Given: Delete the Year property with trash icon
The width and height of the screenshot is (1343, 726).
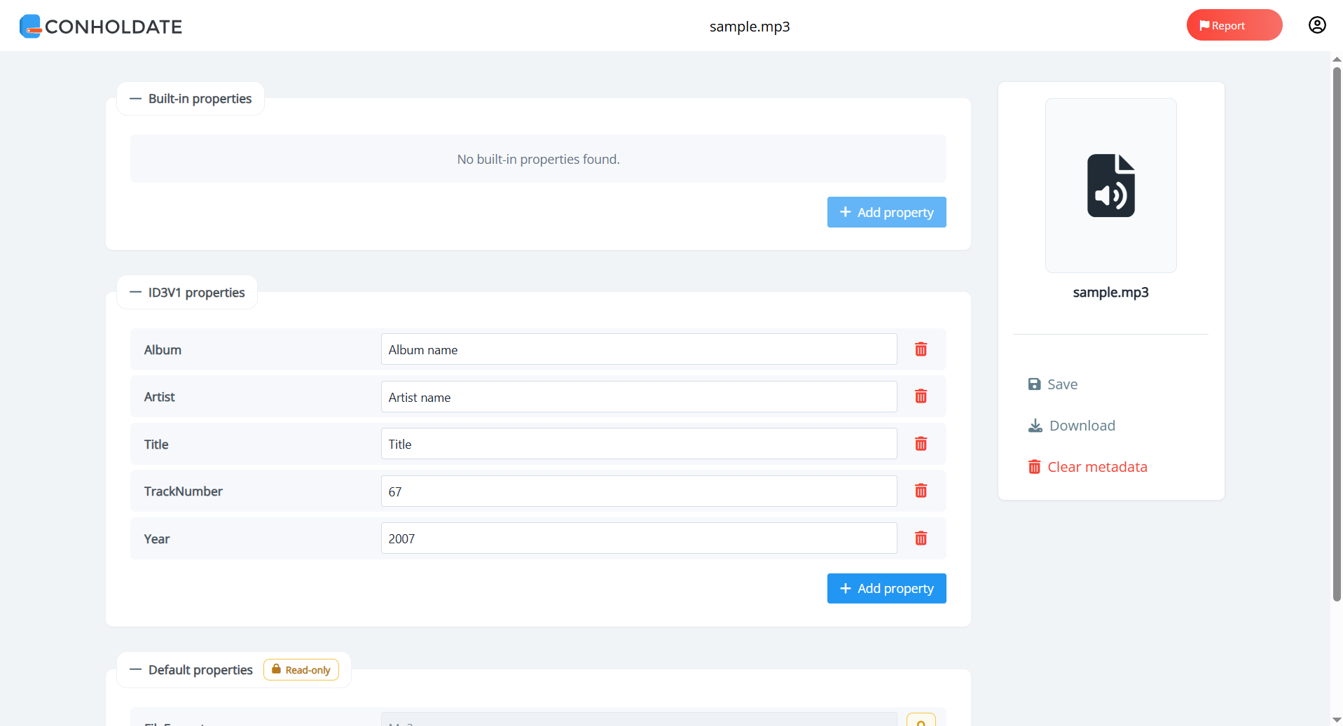Looking at the screenshot, I should (x=921, y=538).
